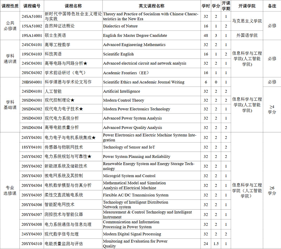Select the course name 科技英语
The image size is (281, 249).
[53, 54]
